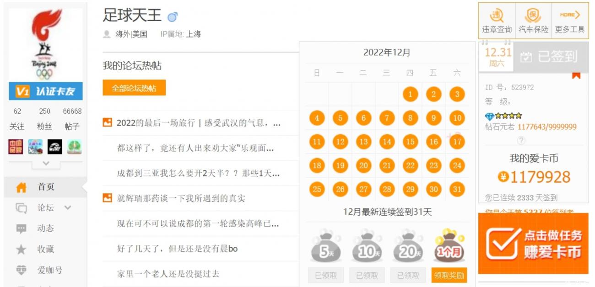Open the post about 辉瑞 medicine

pos(181,198)
